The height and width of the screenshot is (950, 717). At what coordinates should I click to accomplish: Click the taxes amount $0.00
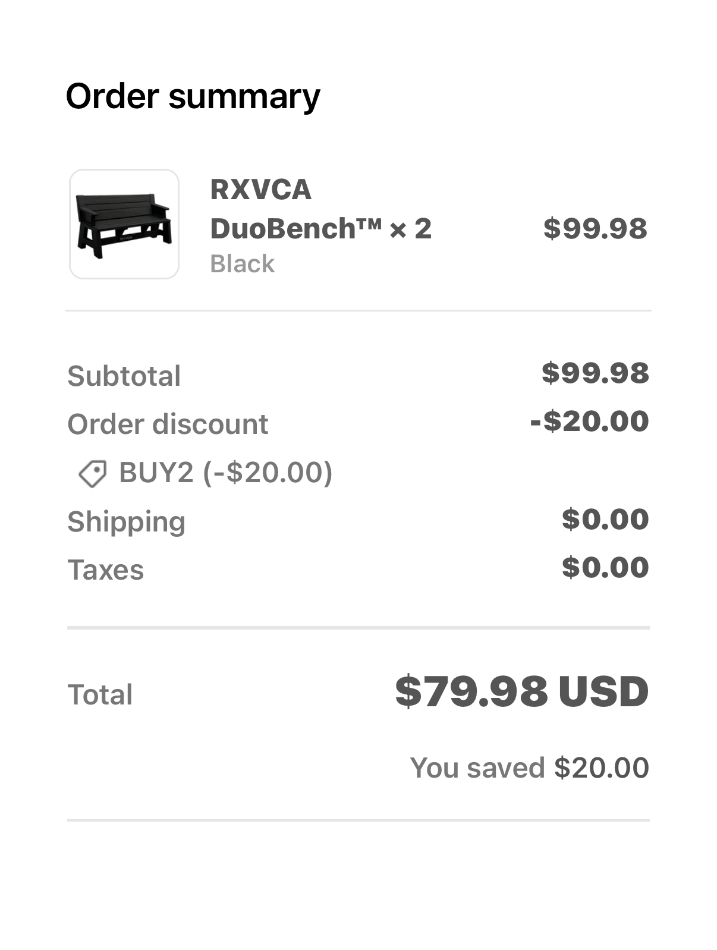[605, 567]
